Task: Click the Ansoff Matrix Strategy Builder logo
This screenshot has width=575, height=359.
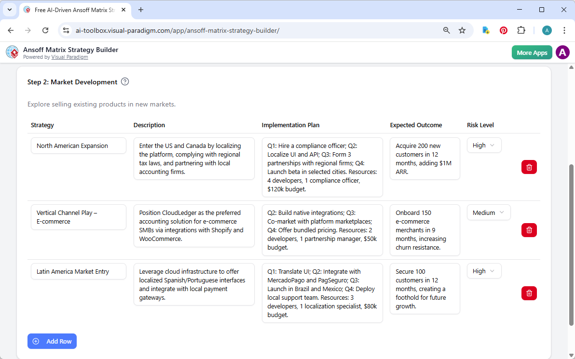Action: pos(12,52)
